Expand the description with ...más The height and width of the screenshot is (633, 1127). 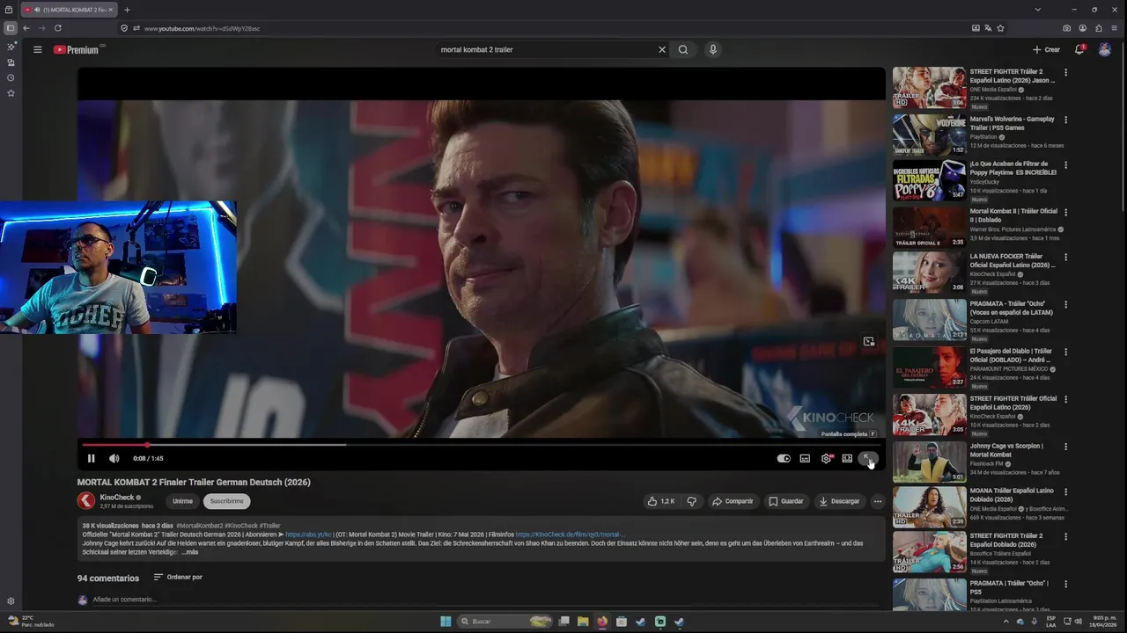(x=190, y=552)
